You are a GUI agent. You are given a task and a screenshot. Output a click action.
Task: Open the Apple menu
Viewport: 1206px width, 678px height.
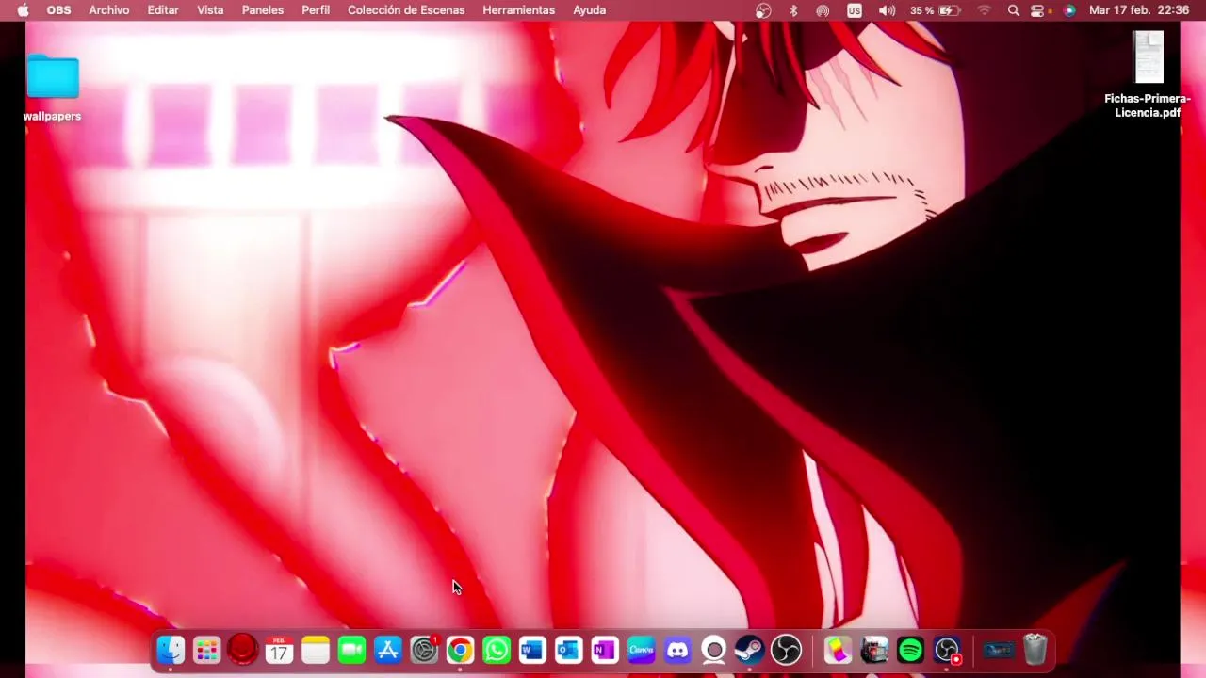click(23, 10)
